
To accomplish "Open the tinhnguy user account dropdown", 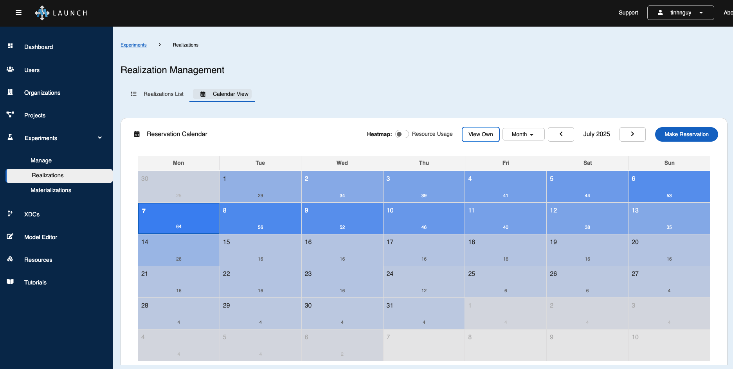I will pyautogui.click(x=680, y=13).
